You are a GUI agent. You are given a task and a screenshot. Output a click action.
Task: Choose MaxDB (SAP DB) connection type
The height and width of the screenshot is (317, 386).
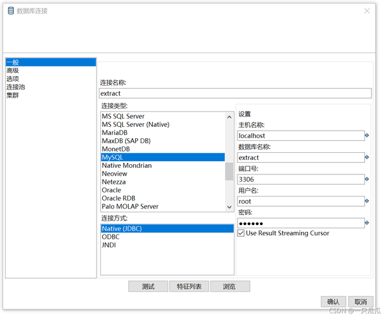coord(163,141)
